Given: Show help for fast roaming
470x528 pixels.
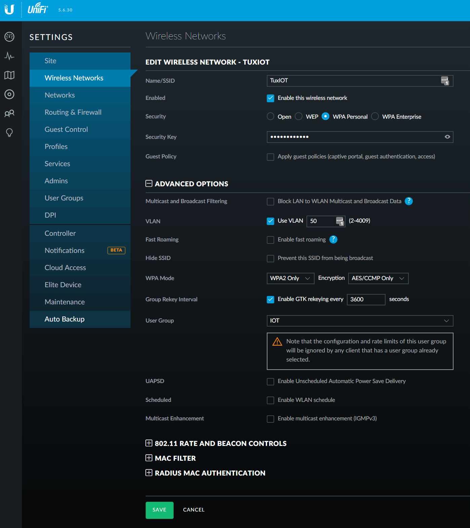Looking at the screenshot, I should [333, 239].
